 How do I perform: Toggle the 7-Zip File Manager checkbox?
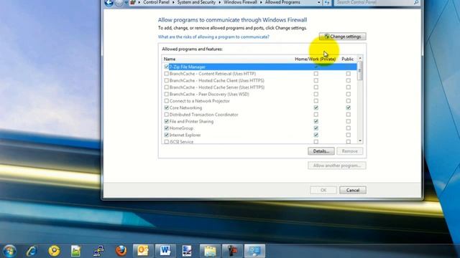tap(167, 67)
